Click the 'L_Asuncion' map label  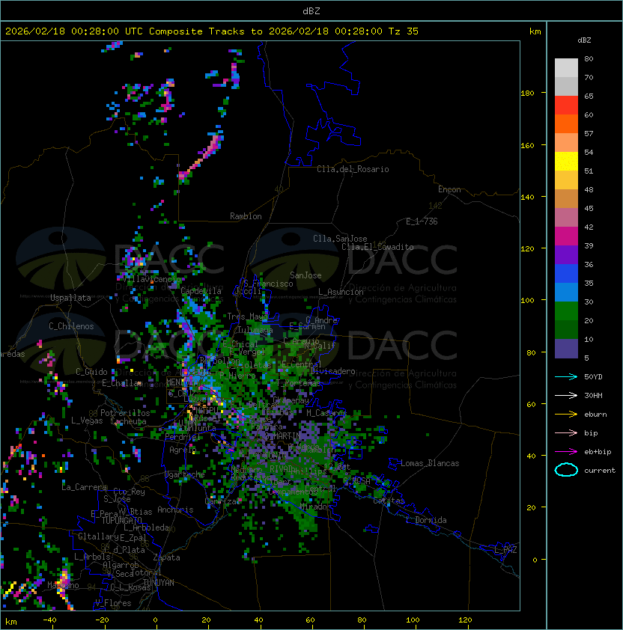341,292
